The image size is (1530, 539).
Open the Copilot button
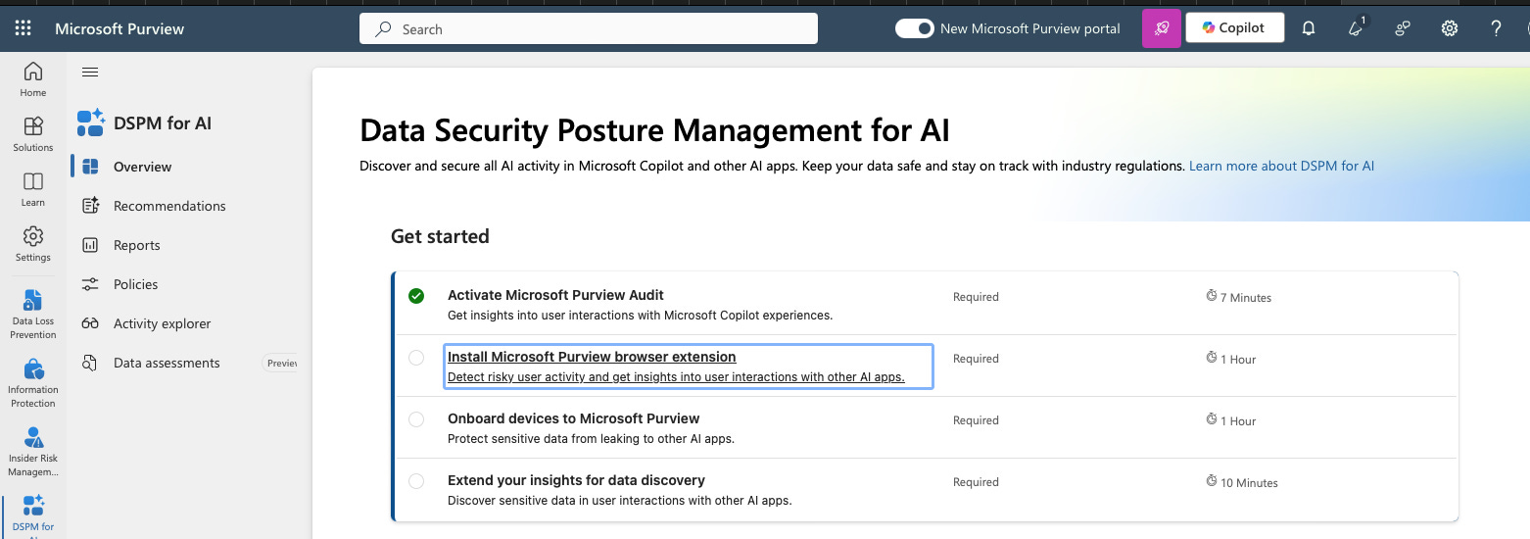(1234, 28)
